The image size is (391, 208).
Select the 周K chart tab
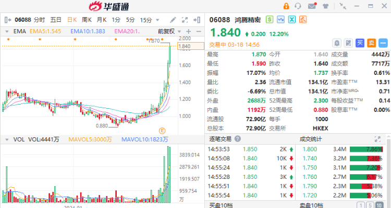coord(87,20)
